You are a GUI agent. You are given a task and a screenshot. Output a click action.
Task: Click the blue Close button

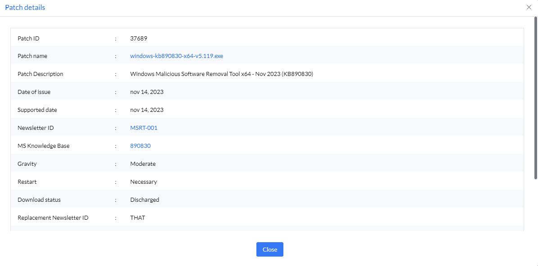pos(270,249)
